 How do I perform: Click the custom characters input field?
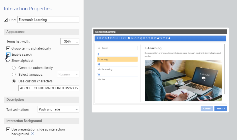point(49,89)
